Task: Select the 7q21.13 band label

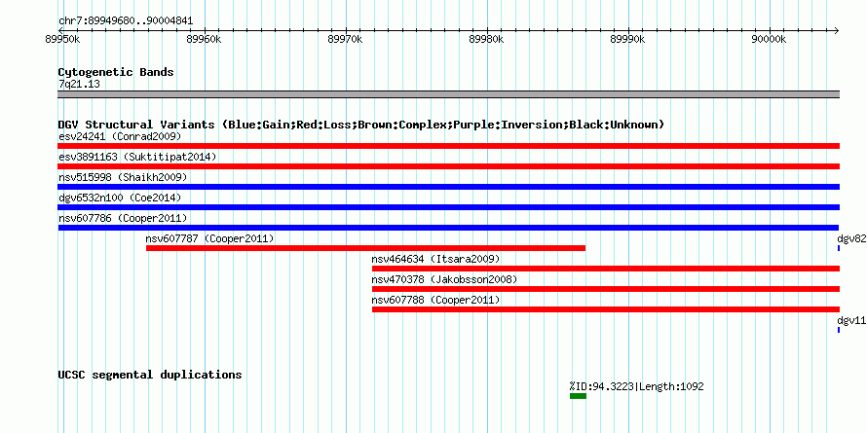Action: pyautogui.click(x=79, y=85)
